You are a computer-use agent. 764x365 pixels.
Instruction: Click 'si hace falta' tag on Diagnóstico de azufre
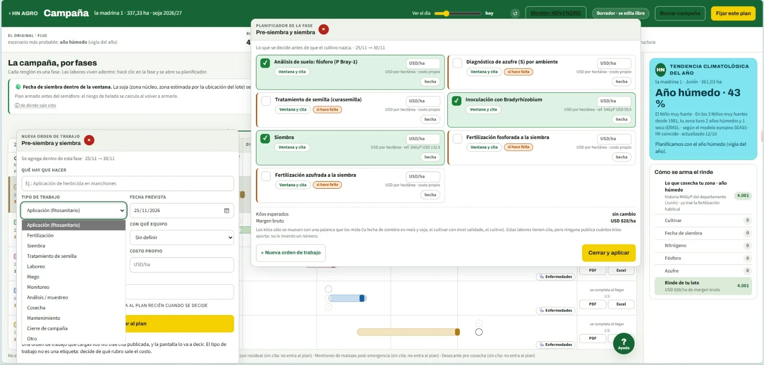click(x=519, y=72)
